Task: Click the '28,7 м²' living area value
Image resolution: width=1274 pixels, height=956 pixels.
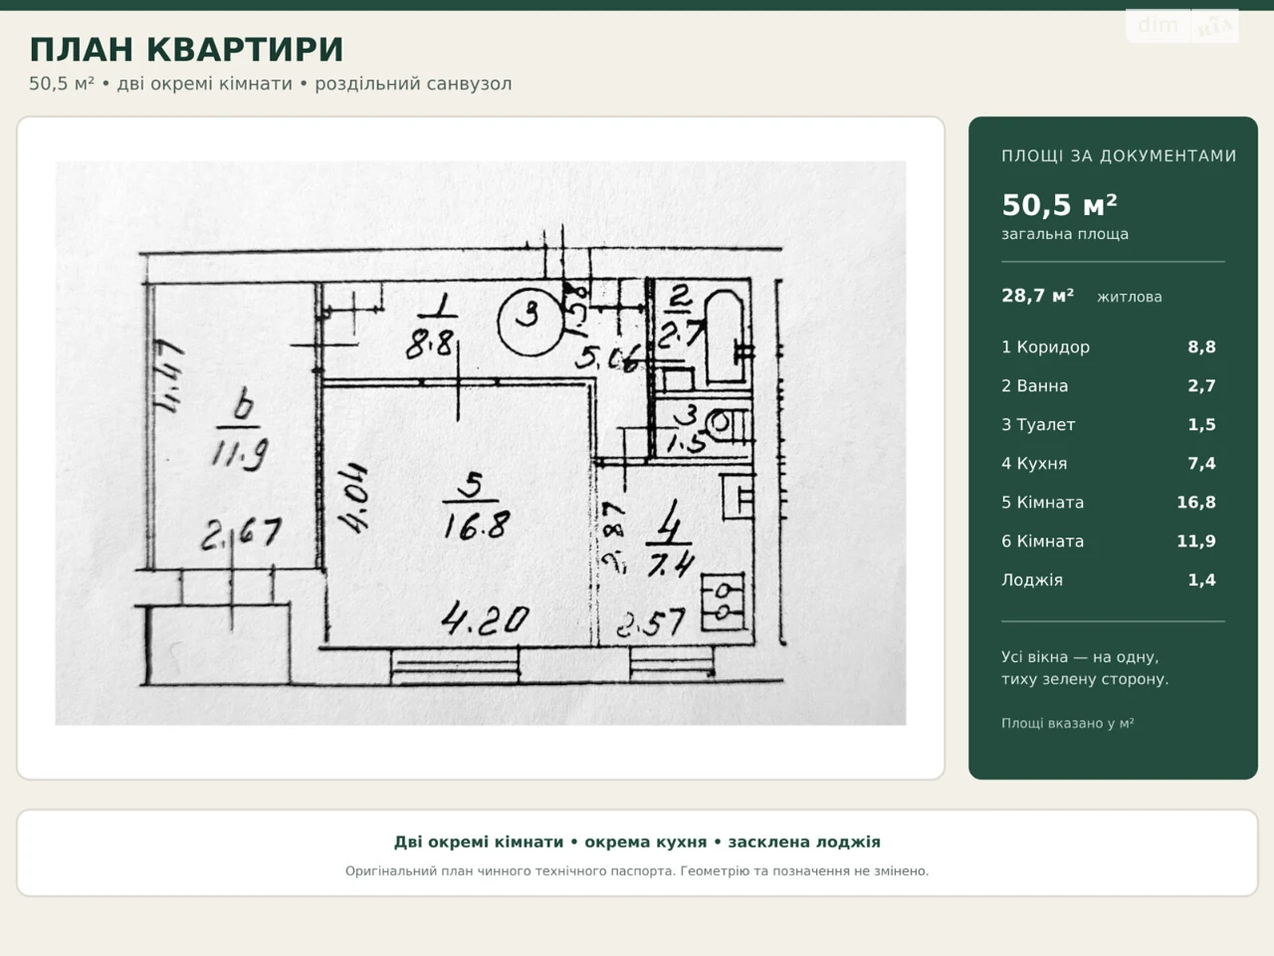Action: tap(1037, 296)
